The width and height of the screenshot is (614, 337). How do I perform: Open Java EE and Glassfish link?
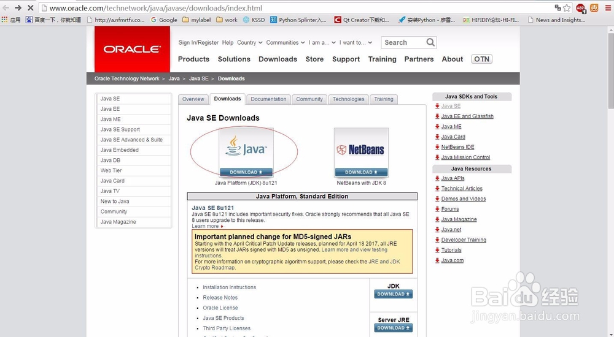point(467,116)
